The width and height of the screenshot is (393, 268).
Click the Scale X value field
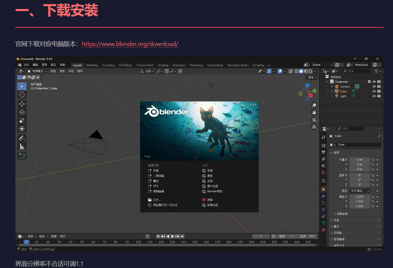coord(360,197)
